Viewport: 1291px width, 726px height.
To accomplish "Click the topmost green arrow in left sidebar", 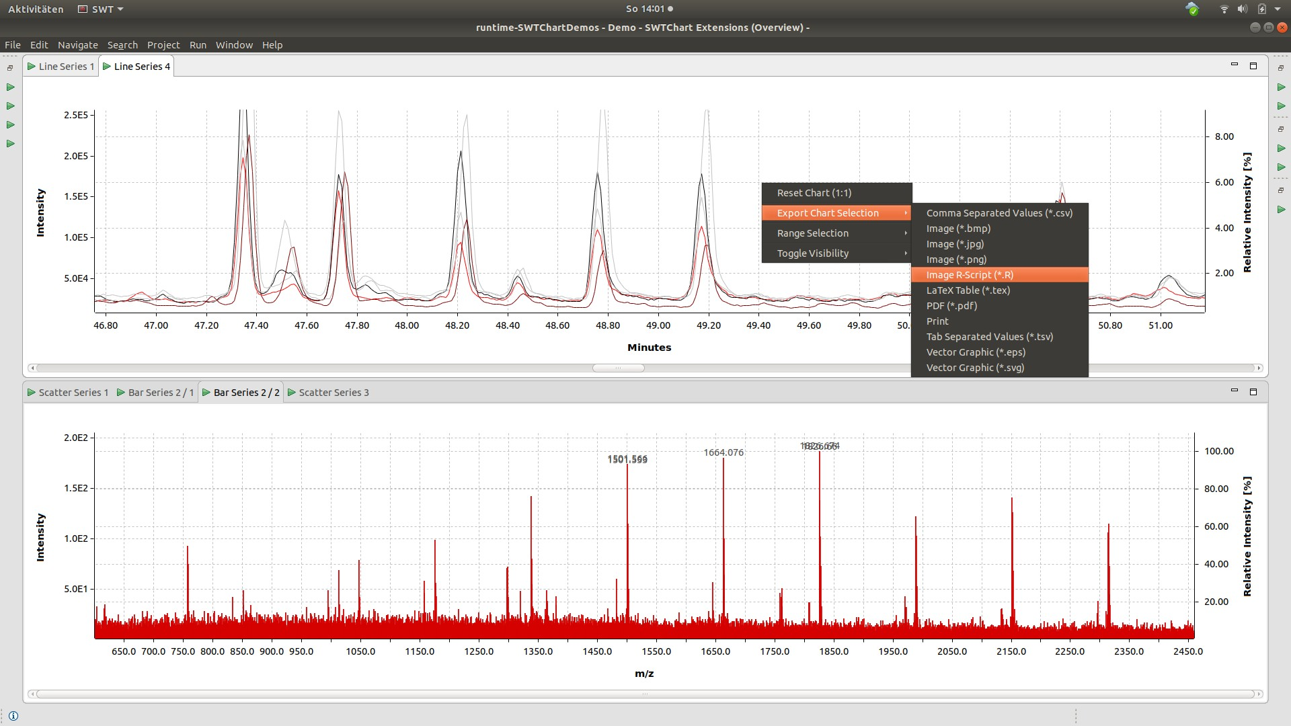I will 11,87.
